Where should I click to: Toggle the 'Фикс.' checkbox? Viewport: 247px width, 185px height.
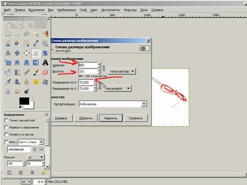tap(6, 142)
